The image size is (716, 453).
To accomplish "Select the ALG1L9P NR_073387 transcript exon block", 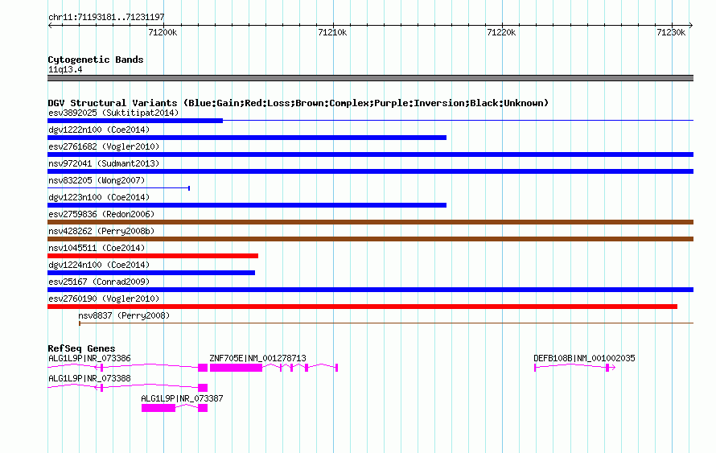I will 158,408.
